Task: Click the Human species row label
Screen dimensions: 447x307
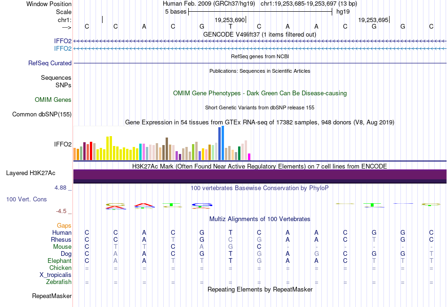Action: click(62, 233)
